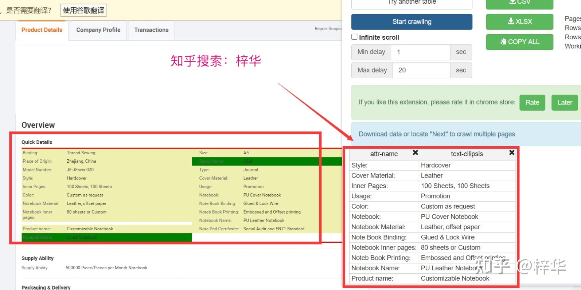Click 'JF-JFavis-020' model number value
The width and height of the screenshot is (581, 290).
[80, 170]
